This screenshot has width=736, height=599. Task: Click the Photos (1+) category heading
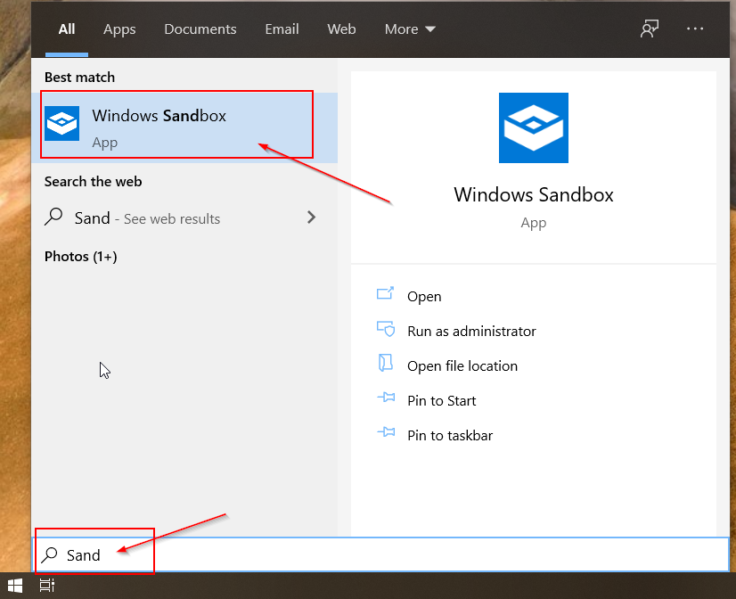[81, 257]
